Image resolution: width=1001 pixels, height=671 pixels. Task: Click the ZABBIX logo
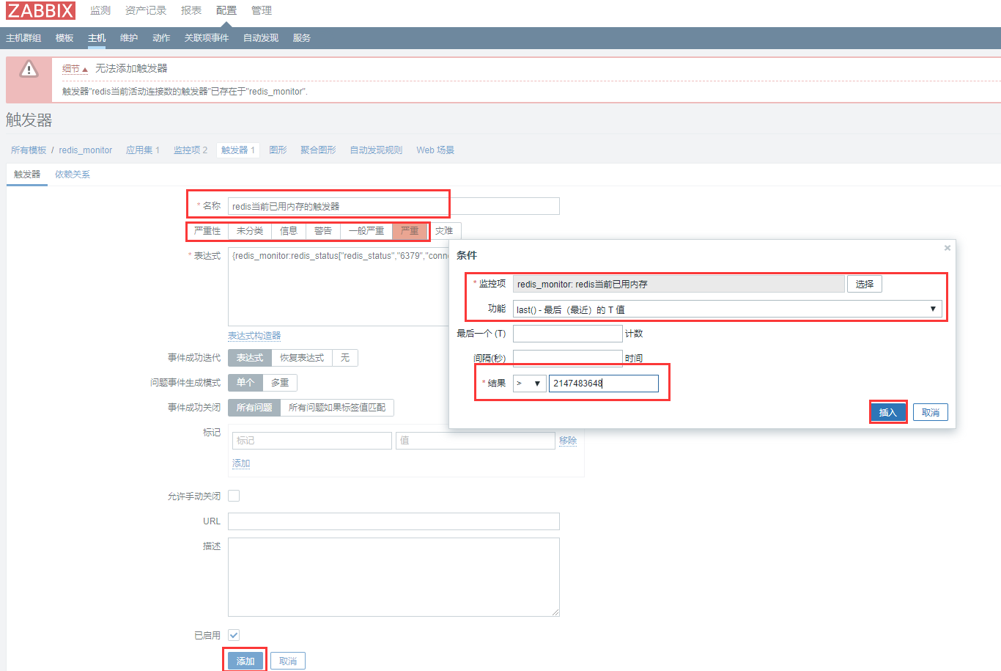(41, 10)
